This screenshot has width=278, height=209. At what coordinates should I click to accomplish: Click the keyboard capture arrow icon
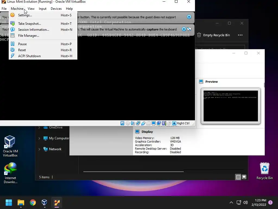[x=174, y=123]
